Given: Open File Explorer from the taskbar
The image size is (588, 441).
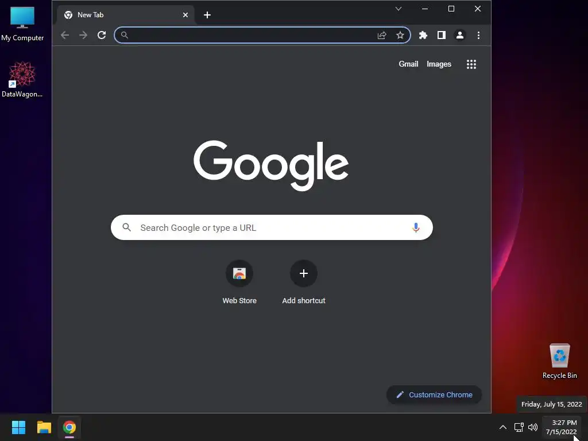Looking at the screenshot, I should (x=44, y=427).
